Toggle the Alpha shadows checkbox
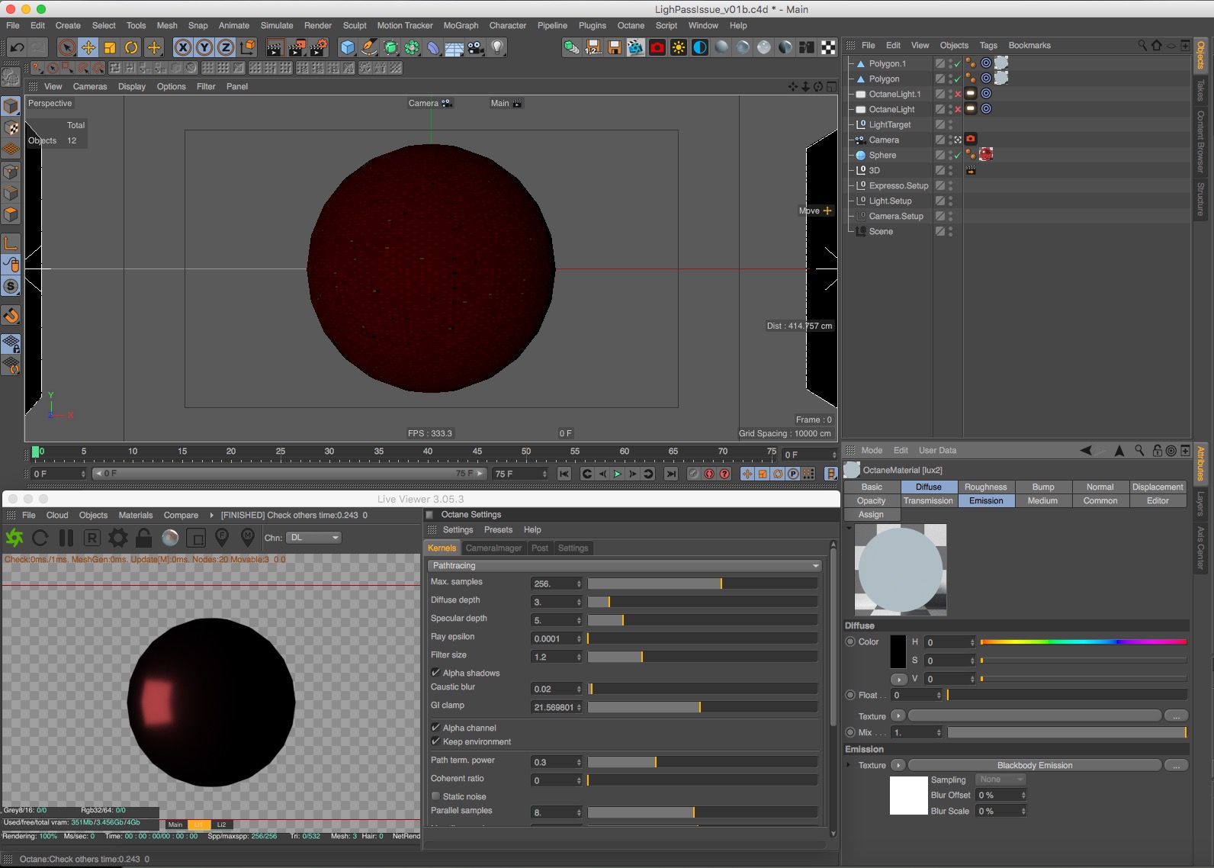 [436, 673]
